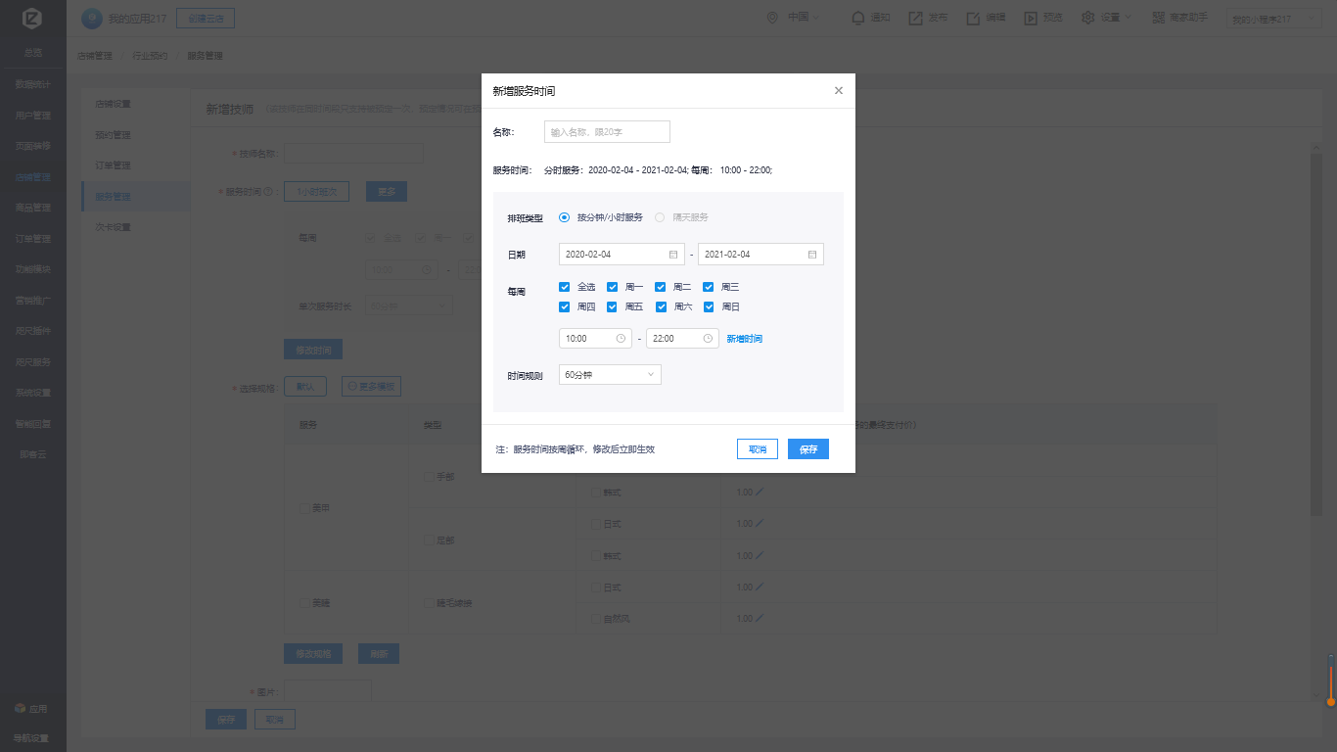Uncheck 周五 in the dialog
The height and width of the screenshot is (752, 1337).
pos(612,306)
